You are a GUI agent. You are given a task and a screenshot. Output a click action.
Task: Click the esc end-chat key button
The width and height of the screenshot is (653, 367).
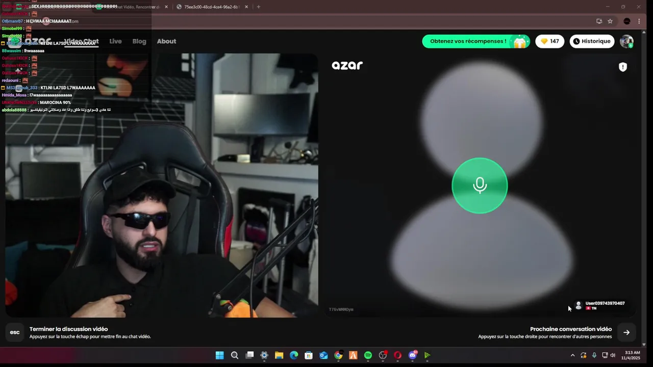(x=15, y=332)
